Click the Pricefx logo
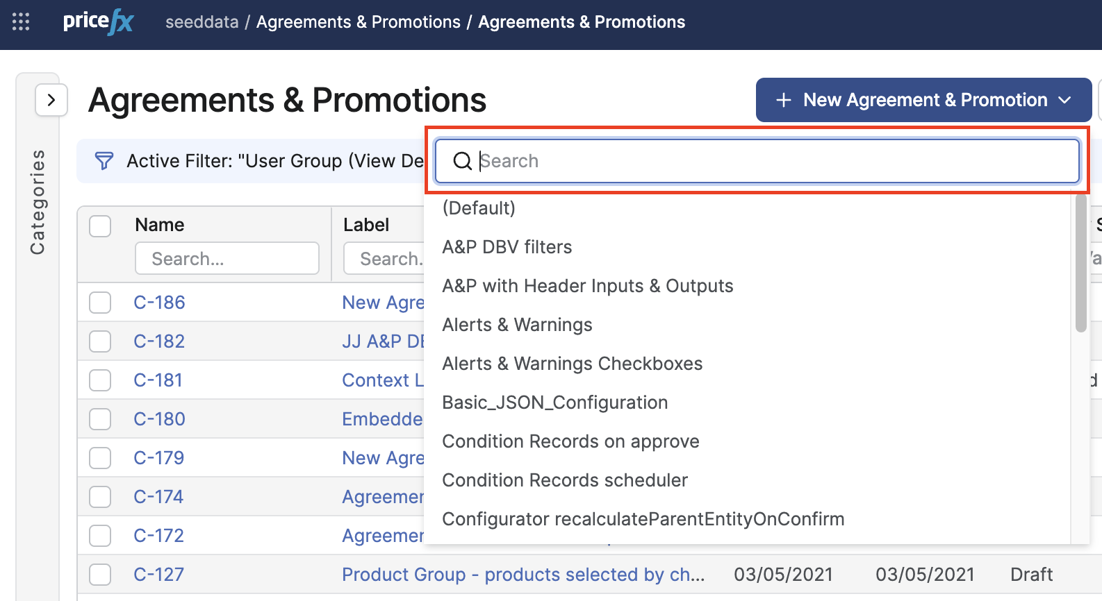This screenshot has width=1102, height=601. pos(98,22)
